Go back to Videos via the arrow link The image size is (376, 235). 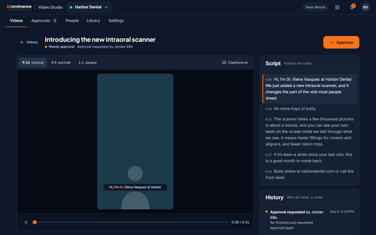[x=29, y=42]
